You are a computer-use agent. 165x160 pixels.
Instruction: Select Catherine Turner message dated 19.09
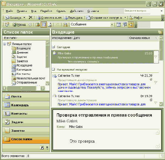[x=103, y=100]
